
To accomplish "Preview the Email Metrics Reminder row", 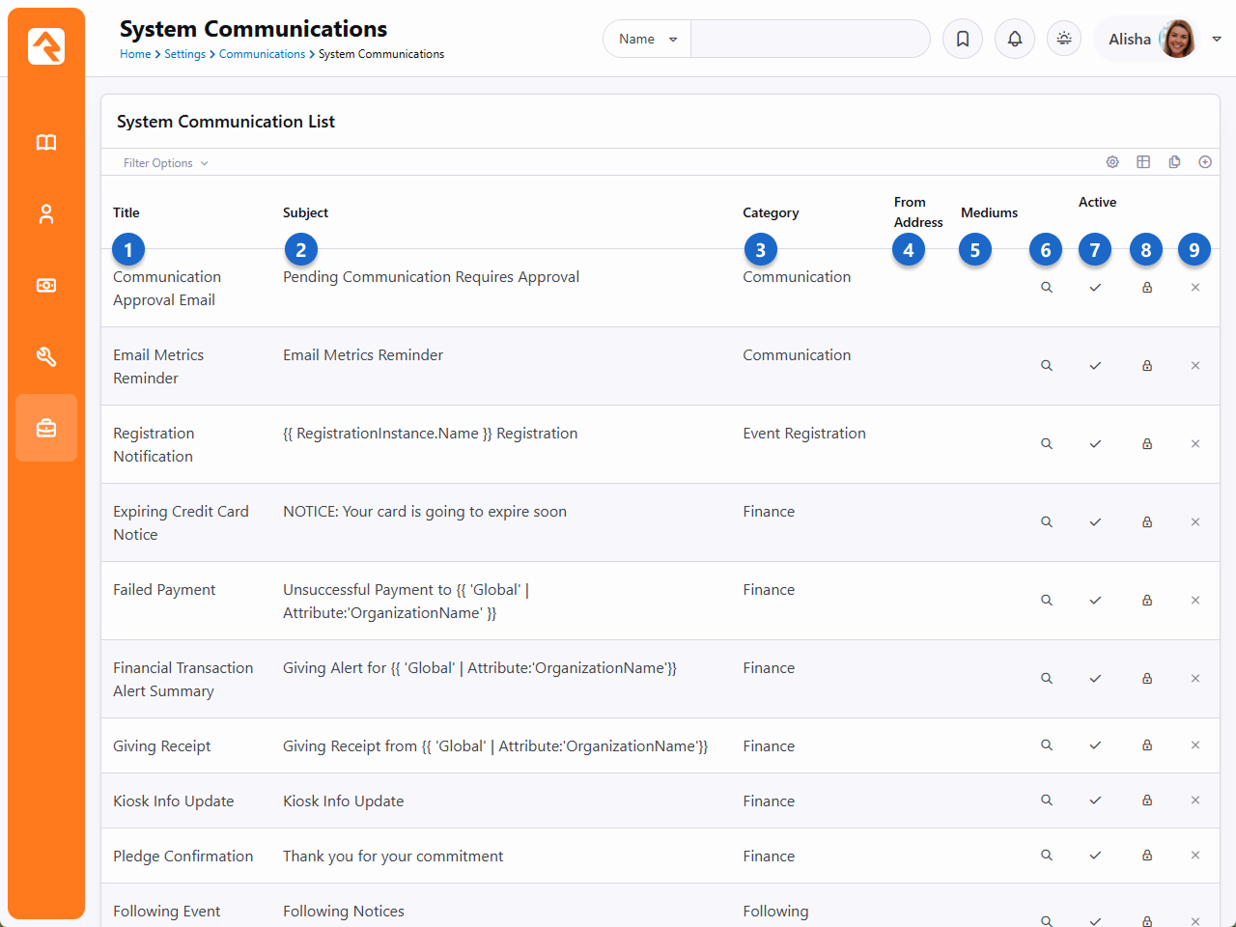I will (1047, 366).
